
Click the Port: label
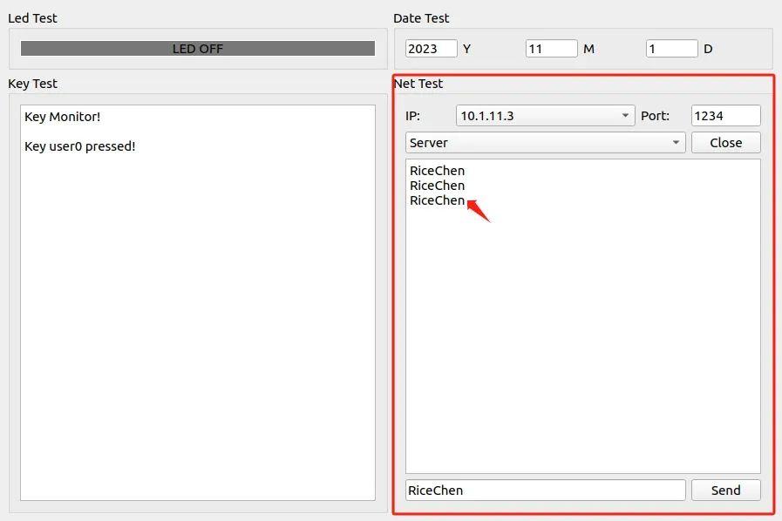click(655, 116)
